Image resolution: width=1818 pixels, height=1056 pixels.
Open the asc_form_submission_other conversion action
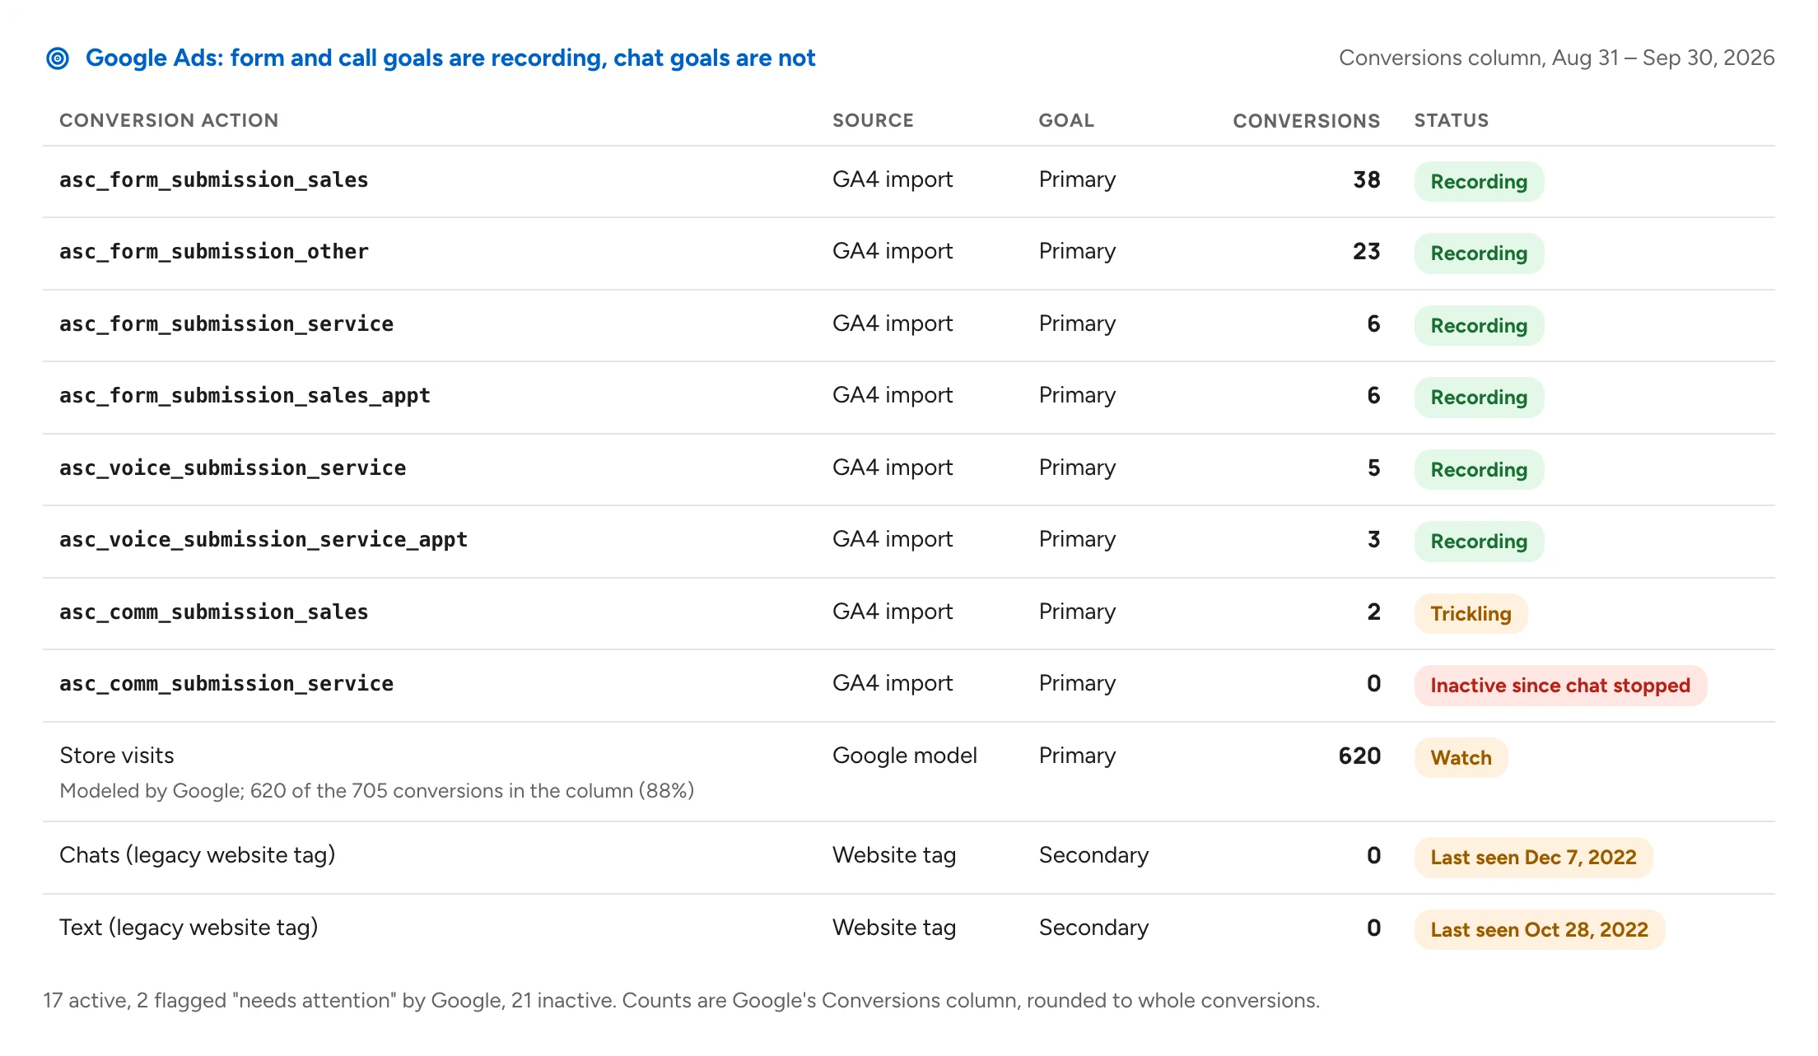tap(214, 251)
